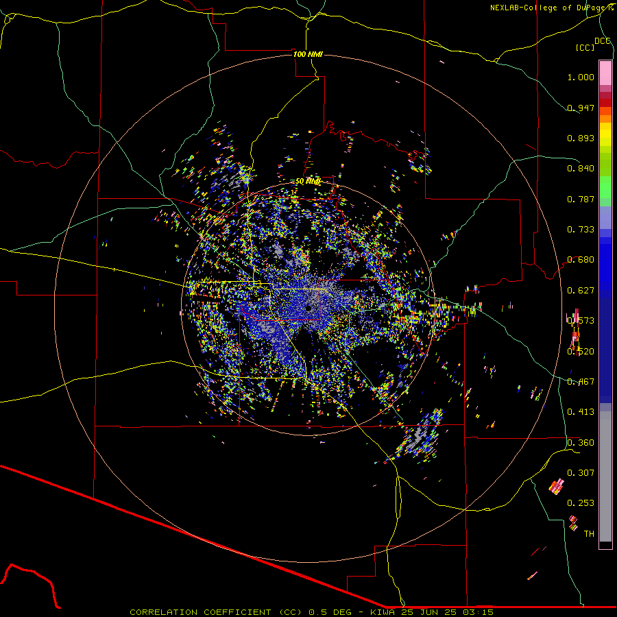Click the 0.893 scale value

(x=581, y=138)
